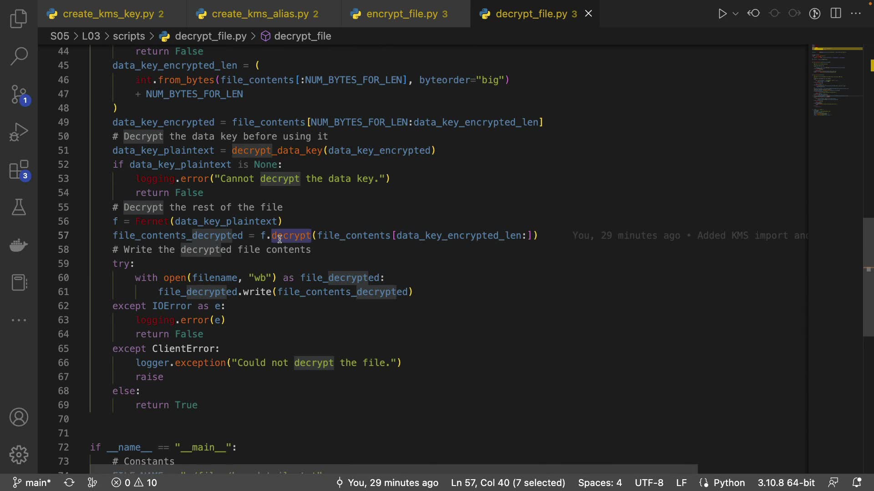Open the Extensions view icon
The width and height of the screenshot is (874, 491).
19,170
